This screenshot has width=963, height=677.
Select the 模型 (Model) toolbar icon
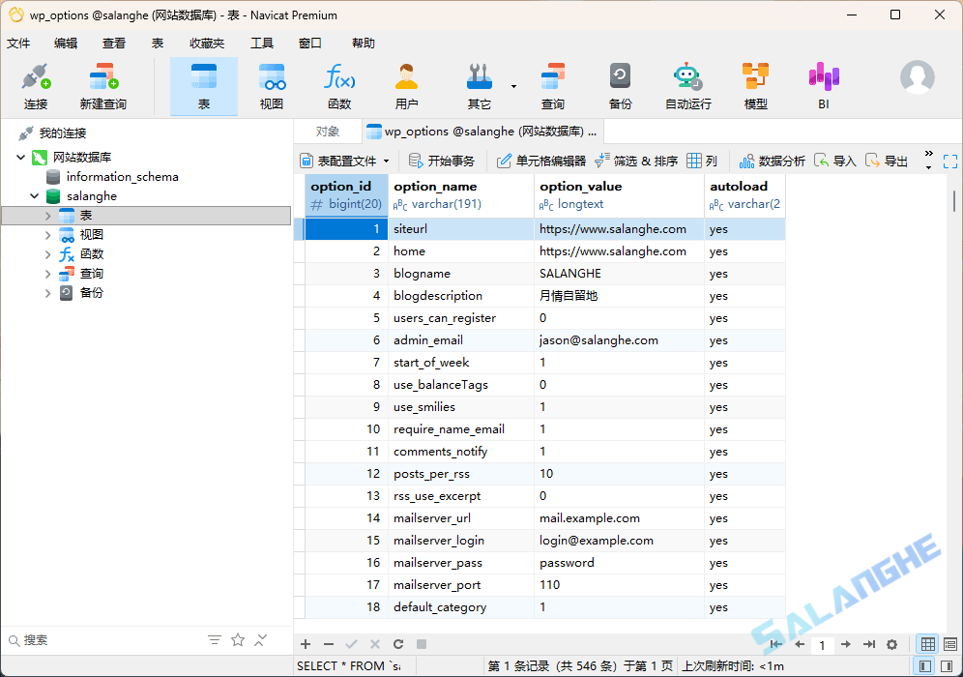755,85
